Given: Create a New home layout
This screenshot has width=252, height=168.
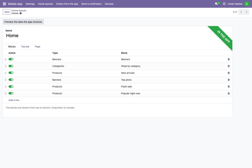Looking at the screenshot, I should click(x=7, y=12).
